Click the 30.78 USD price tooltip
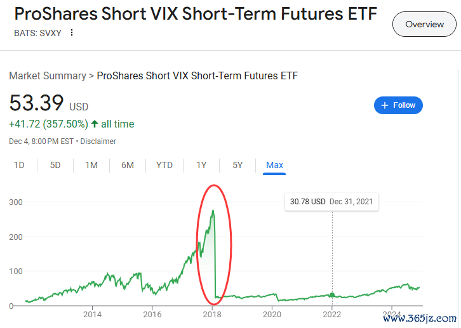The image size is (461, 328). 331,202
